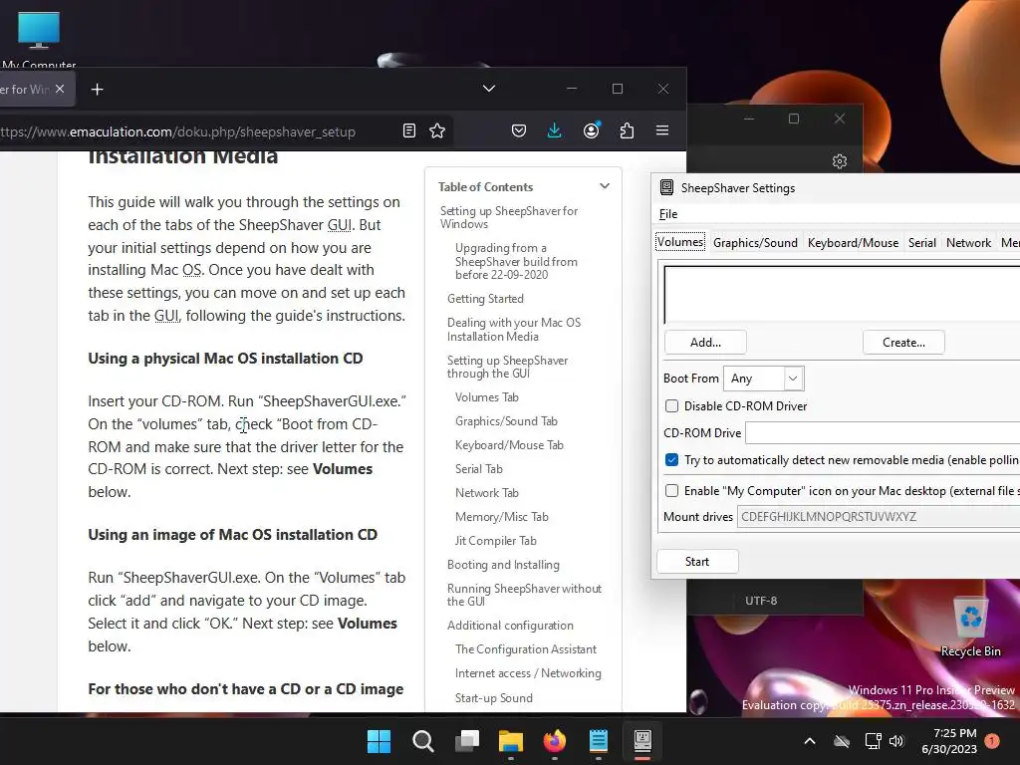
Task: Open Recycle Bin on desktop
Action: click(970, 628)
